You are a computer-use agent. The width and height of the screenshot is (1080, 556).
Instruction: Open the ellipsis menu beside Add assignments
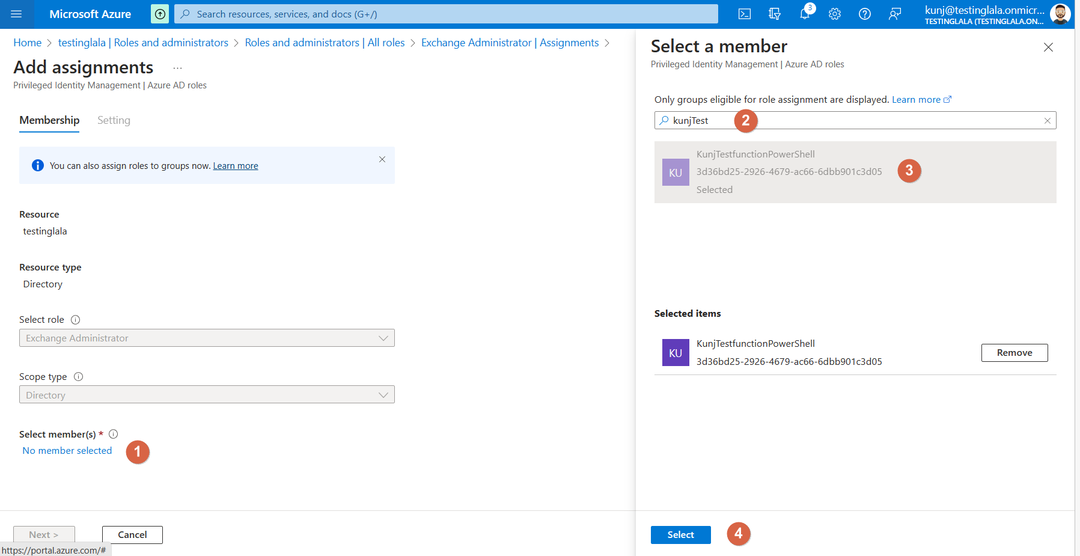[177, 68]
